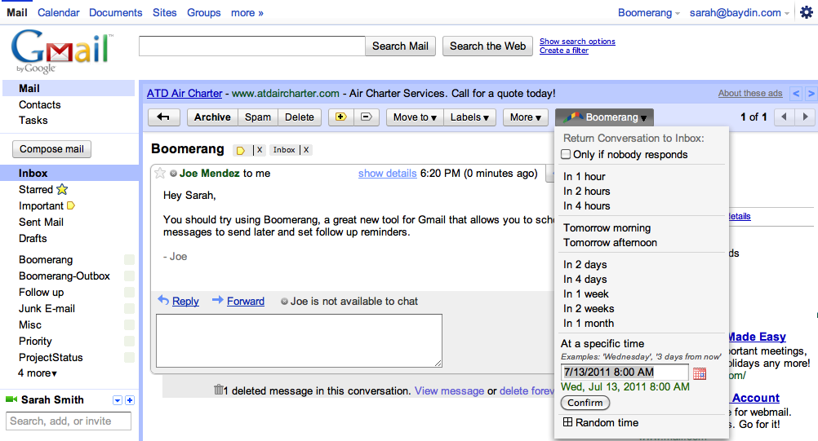
Task: Open the Calendar tab in top bar
Action: (x=59, y=12)
